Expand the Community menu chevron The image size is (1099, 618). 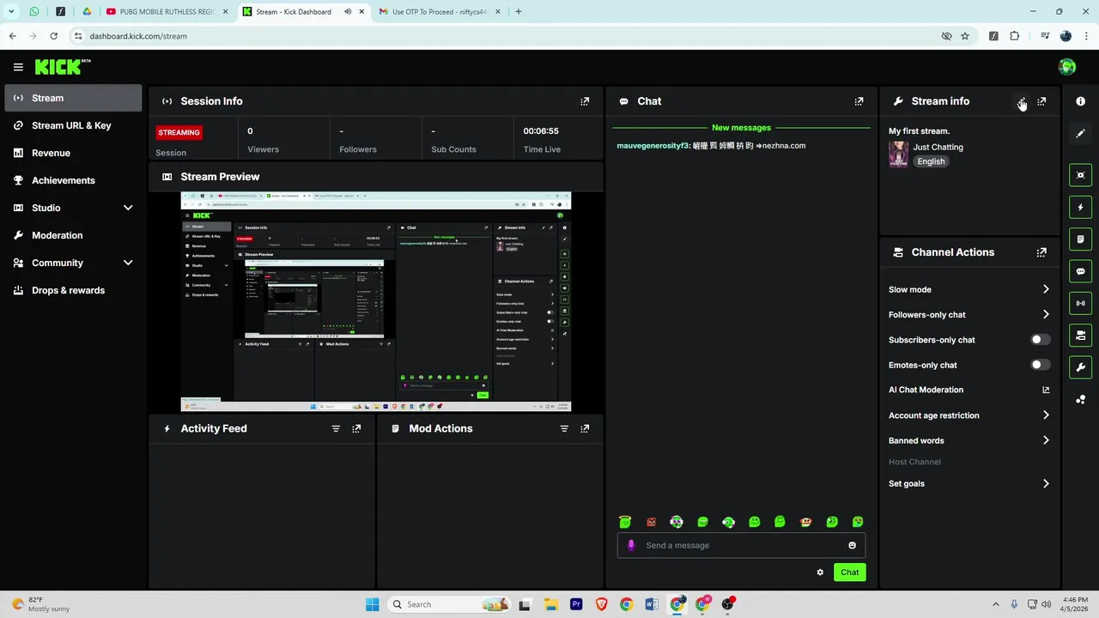[x=128, y=263]
